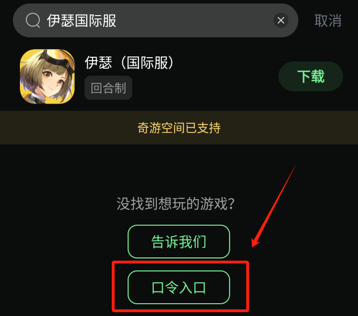Open the 伊瑟 game icon thumbnail
Image resolution: width=358 pixels, height=316 pixels.
tap(47, 77)
